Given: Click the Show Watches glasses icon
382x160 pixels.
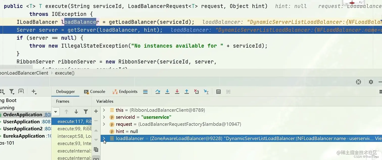Looking at the screenshot, I should pyautogui.click(x=96, y=158).
